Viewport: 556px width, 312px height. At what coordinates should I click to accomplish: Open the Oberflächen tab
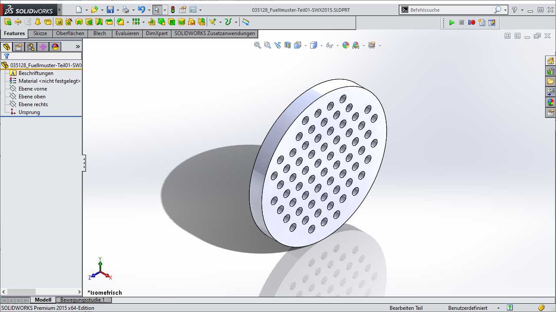tap(70, 33)
